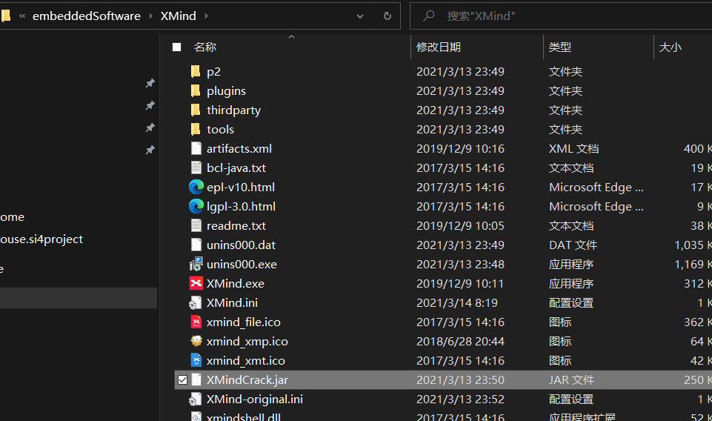
Task: Select the file named lgpl-3.0.html
Action: [241, 207]
